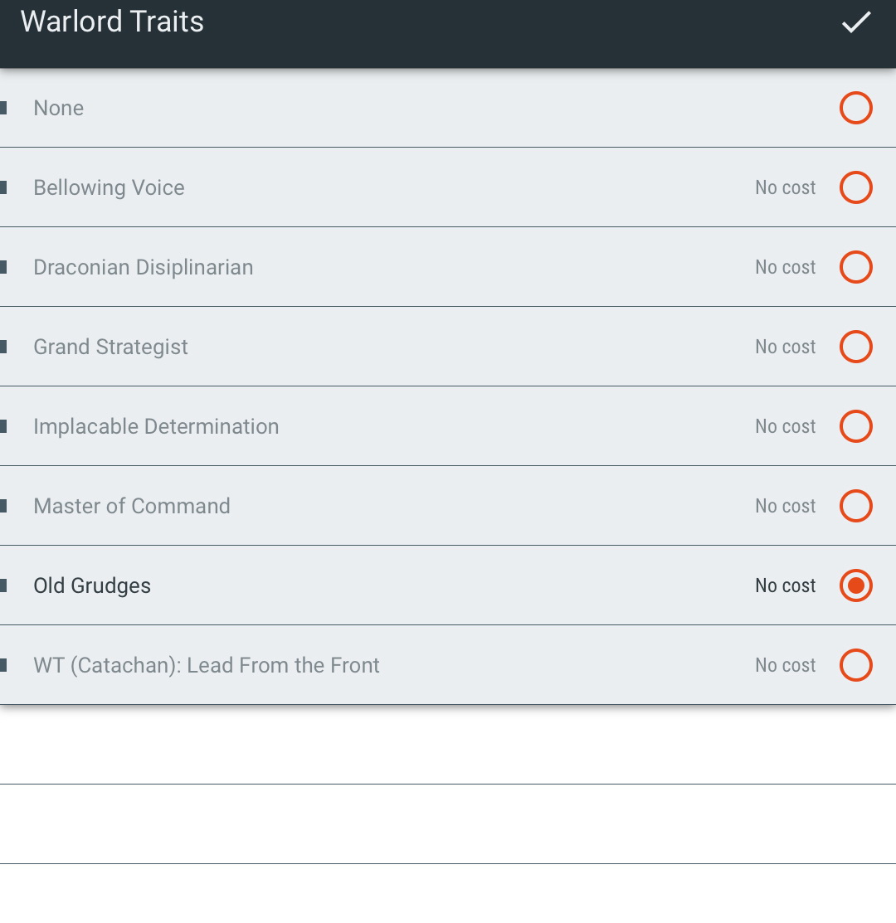The image size is (896, 923).
Task: Select the None radio button
Action: [x=855, y=109]
